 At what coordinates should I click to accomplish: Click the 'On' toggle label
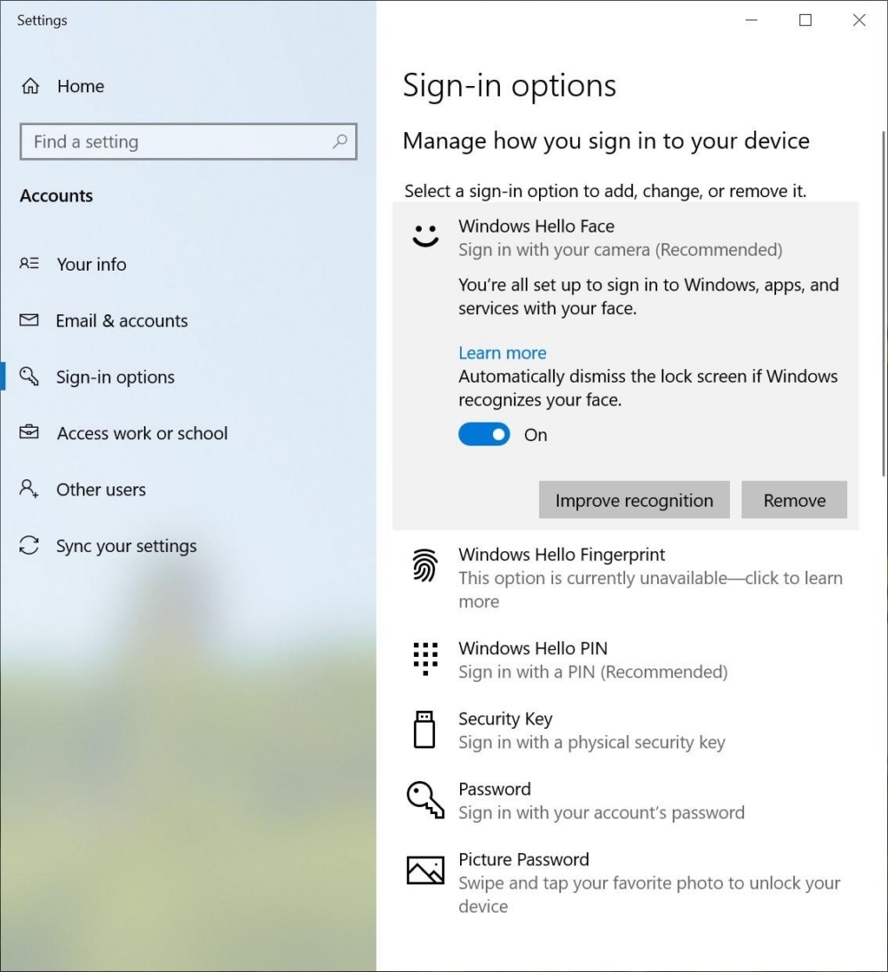click(x=535, y=435)
